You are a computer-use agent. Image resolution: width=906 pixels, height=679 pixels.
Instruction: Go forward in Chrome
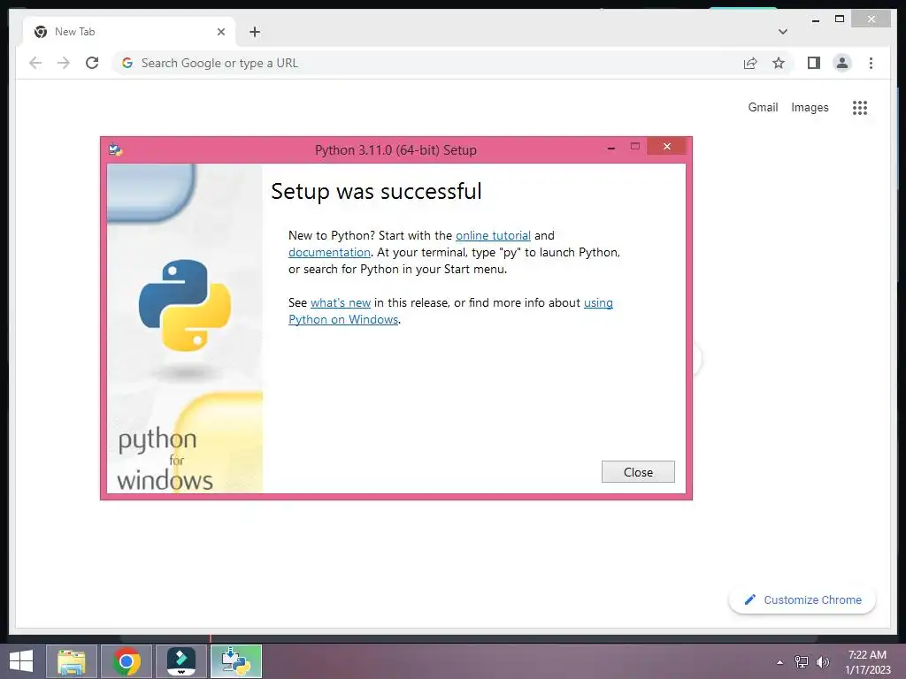pyautogui.click(x=64, y=63)
